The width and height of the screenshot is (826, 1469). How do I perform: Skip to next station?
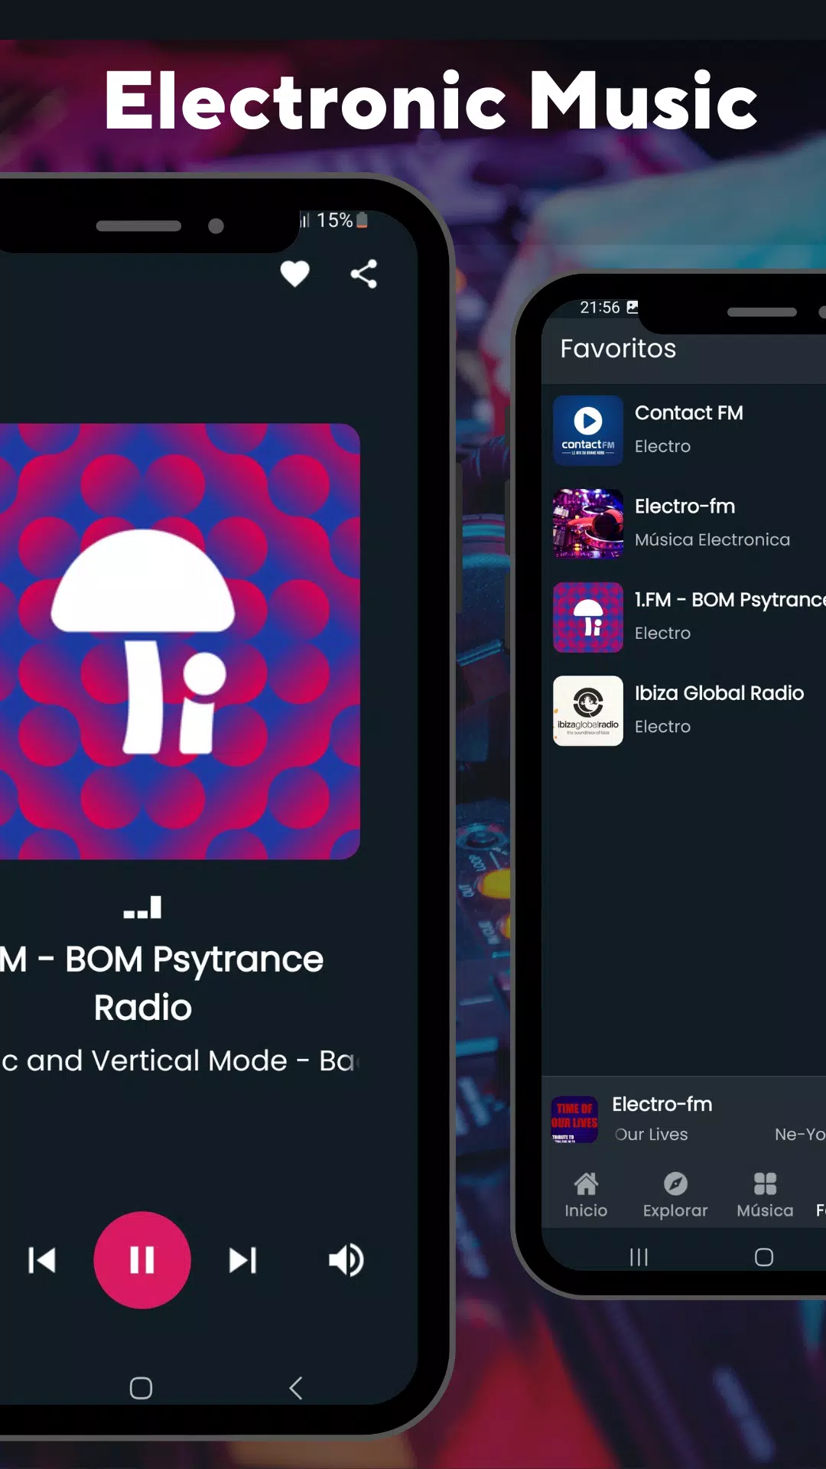click(x=242, y=1260)
